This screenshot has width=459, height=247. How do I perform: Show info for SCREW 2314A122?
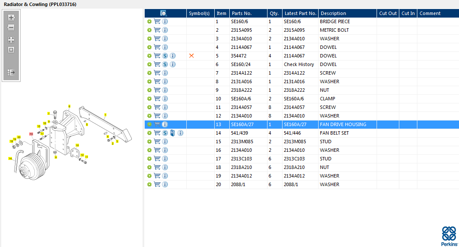[165, 73]
